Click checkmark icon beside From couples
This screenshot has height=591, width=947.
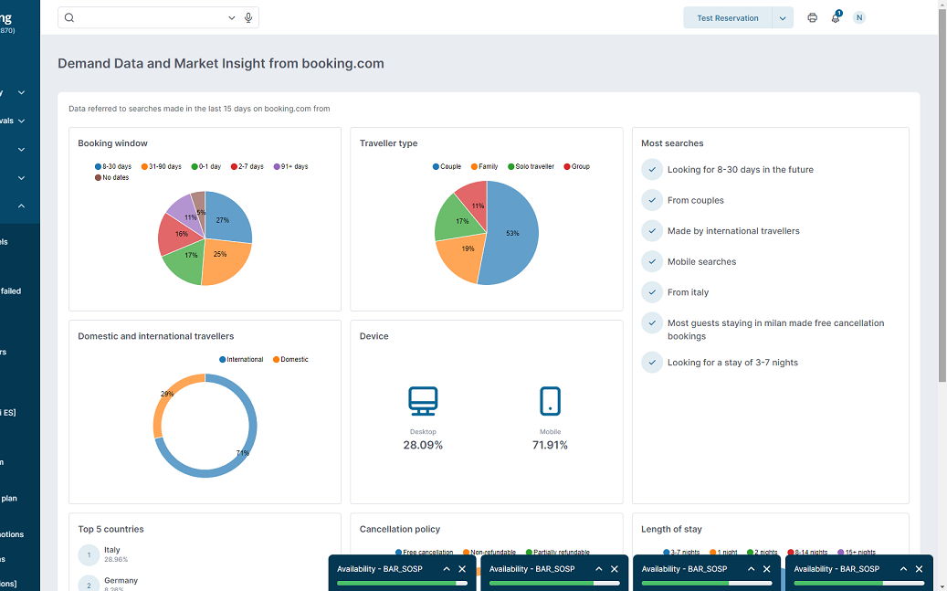(652, 200)
